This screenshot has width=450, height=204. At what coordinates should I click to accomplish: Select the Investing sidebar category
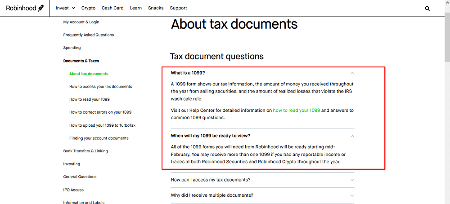[72, 164]
